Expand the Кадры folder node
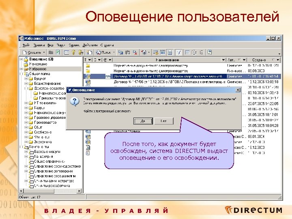 tap(26, 108)
